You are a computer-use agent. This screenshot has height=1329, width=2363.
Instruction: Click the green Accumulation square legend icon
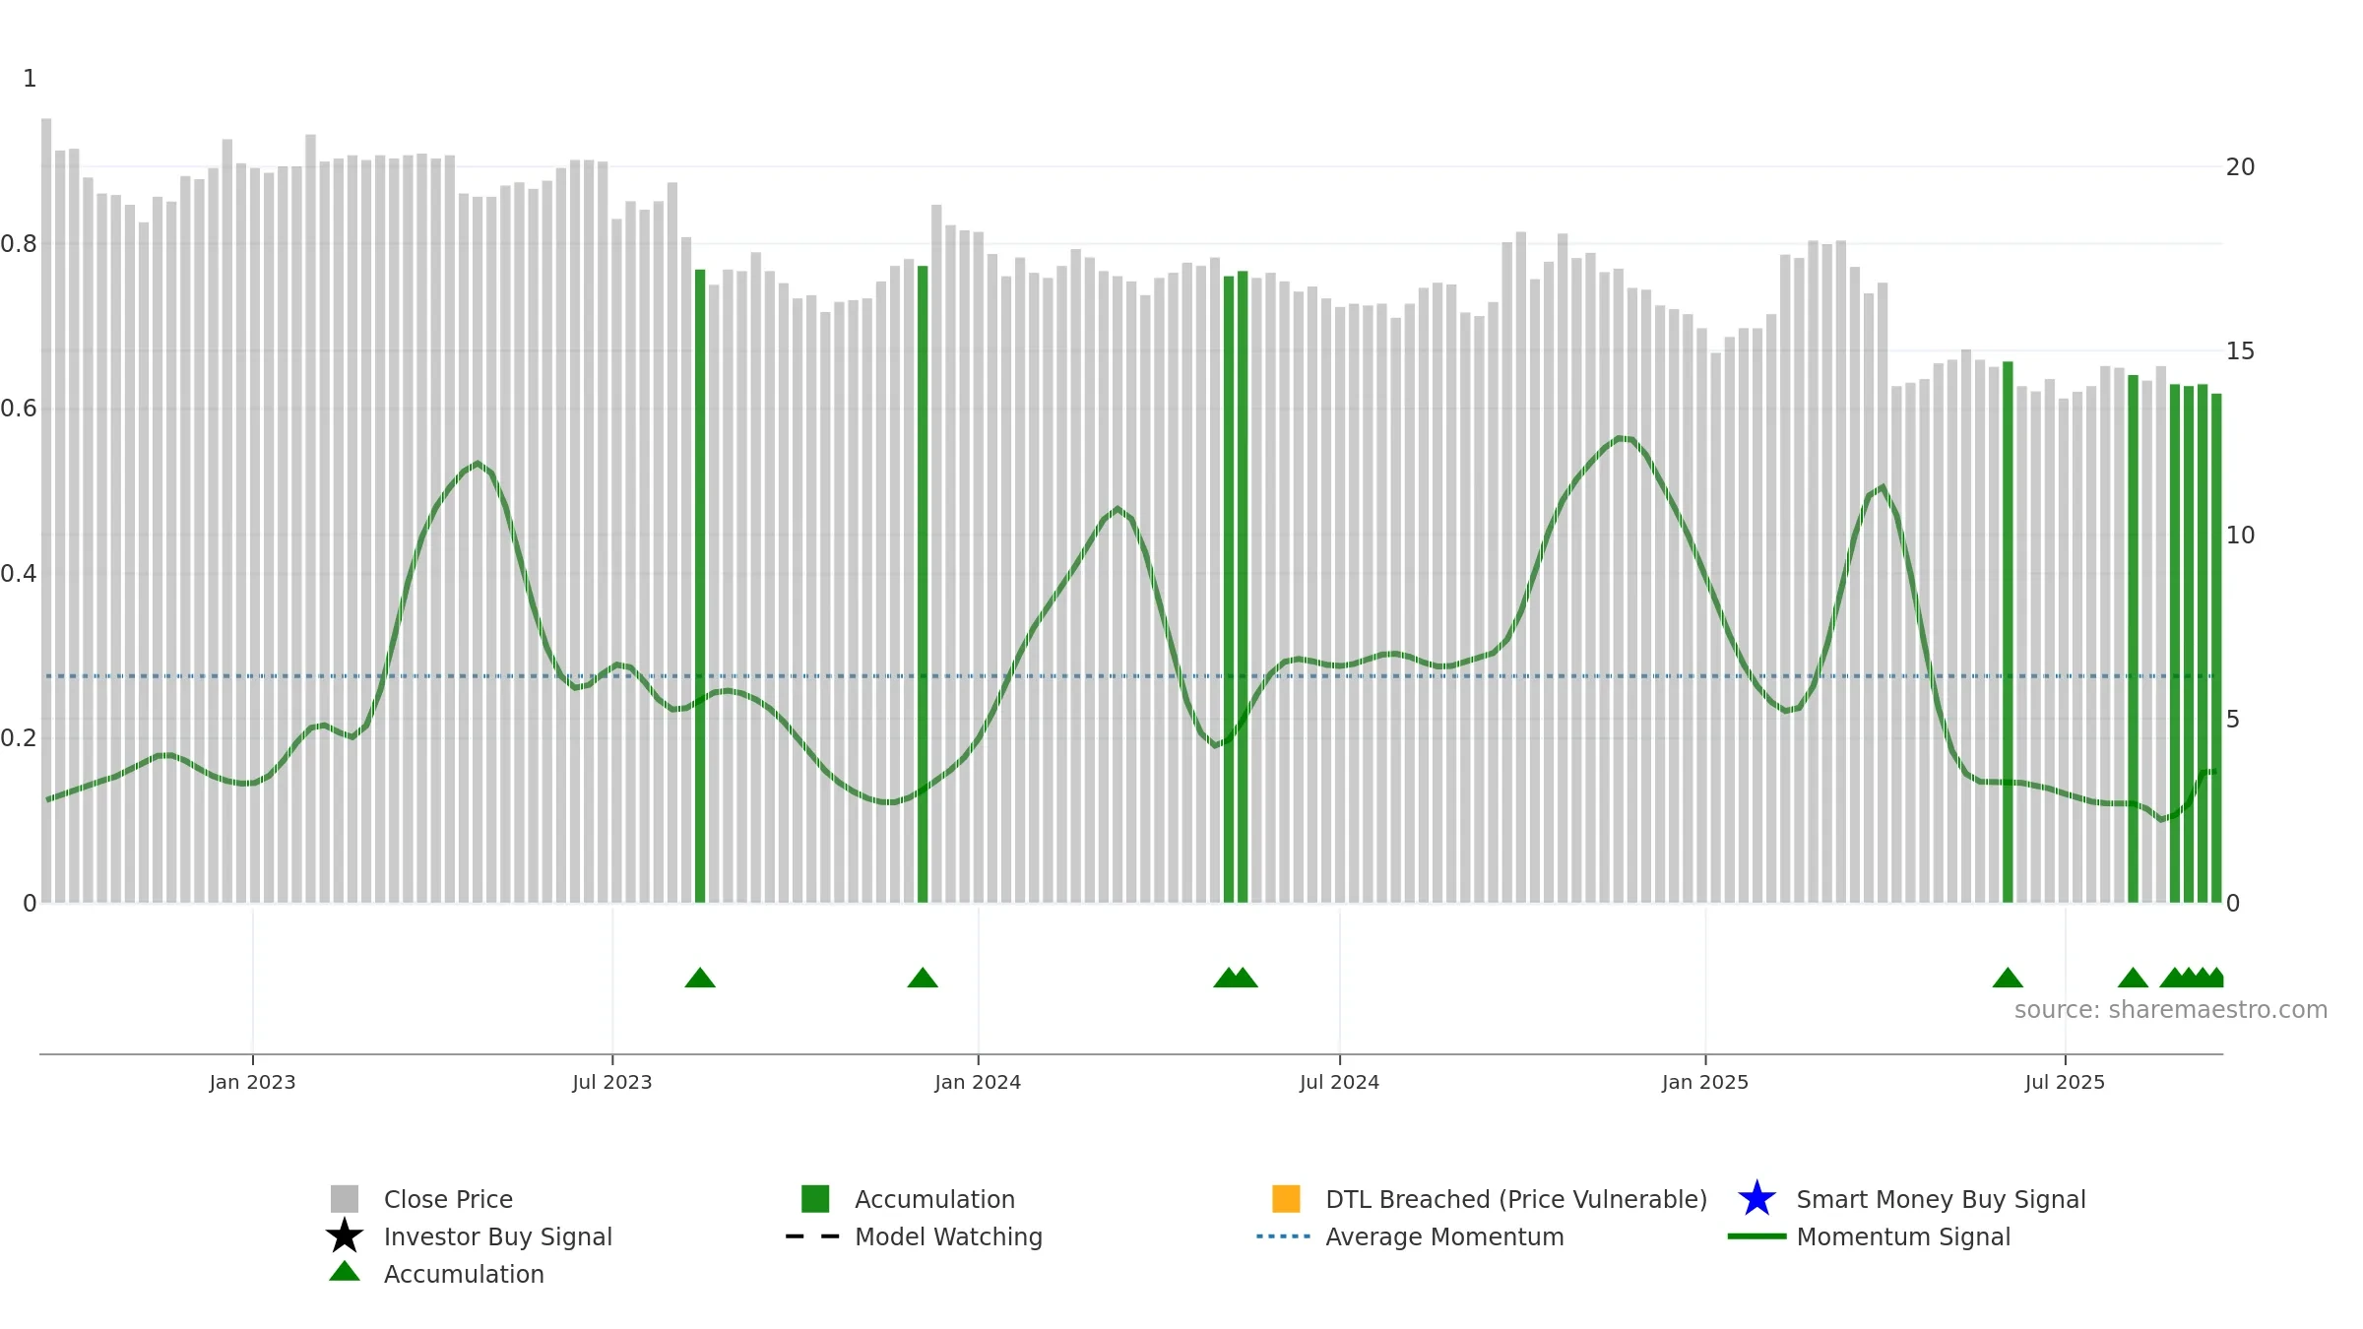(815, 1199)
